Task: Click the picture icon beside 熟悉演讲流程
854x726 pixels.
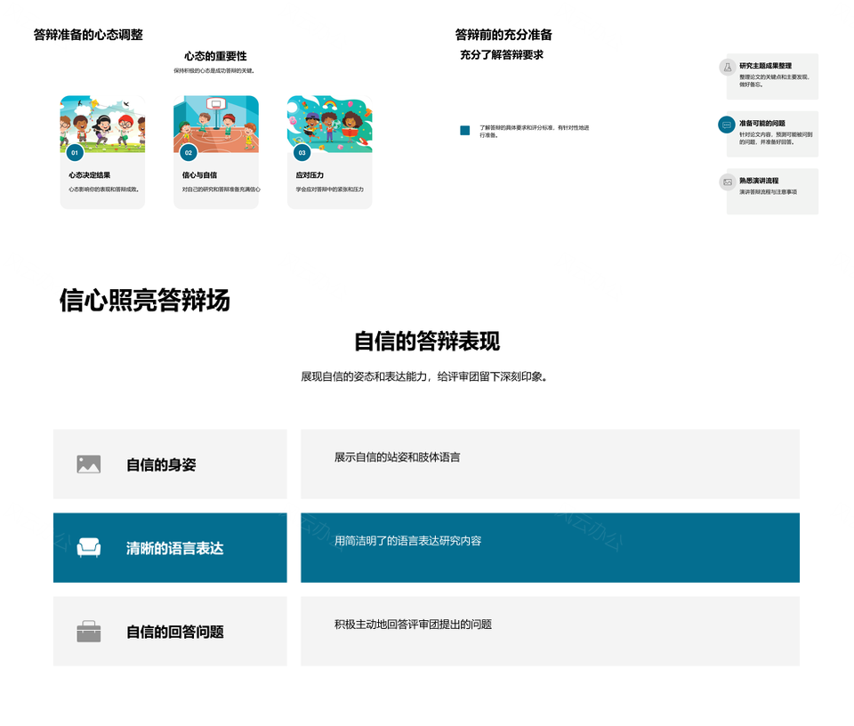Action: coord(727,182)
